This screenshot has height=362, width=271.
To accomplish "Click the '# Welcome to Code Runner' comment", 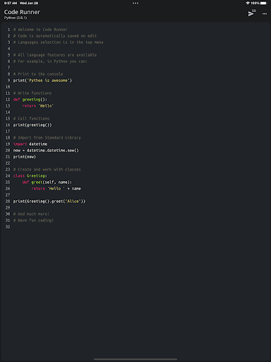I will (x=40, y=30).
